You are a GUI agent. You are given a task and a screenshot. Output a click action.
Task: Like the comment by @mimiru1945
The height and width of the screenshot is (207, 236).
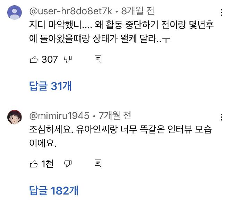point(34,164)
